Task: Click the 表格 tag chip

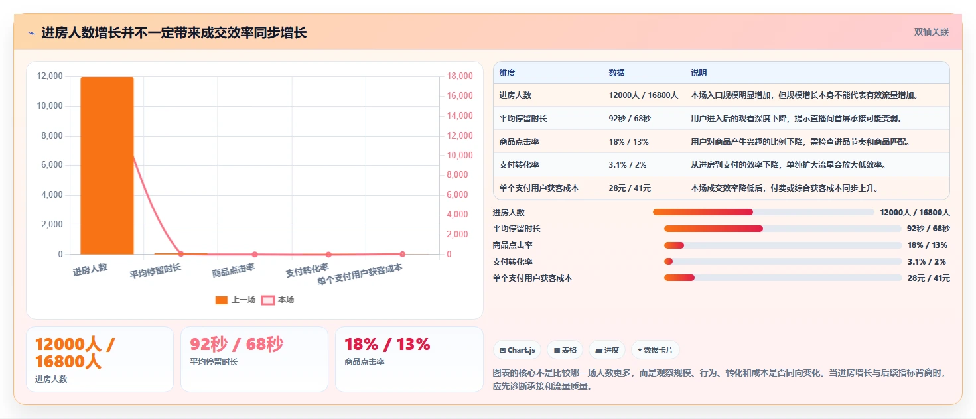Action: click(x=565, y=350)
